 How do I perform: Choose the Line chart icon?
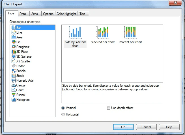14,32
